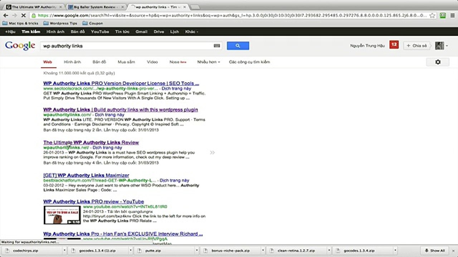Open account menu via profile avatar

click(x=441, y=46)
